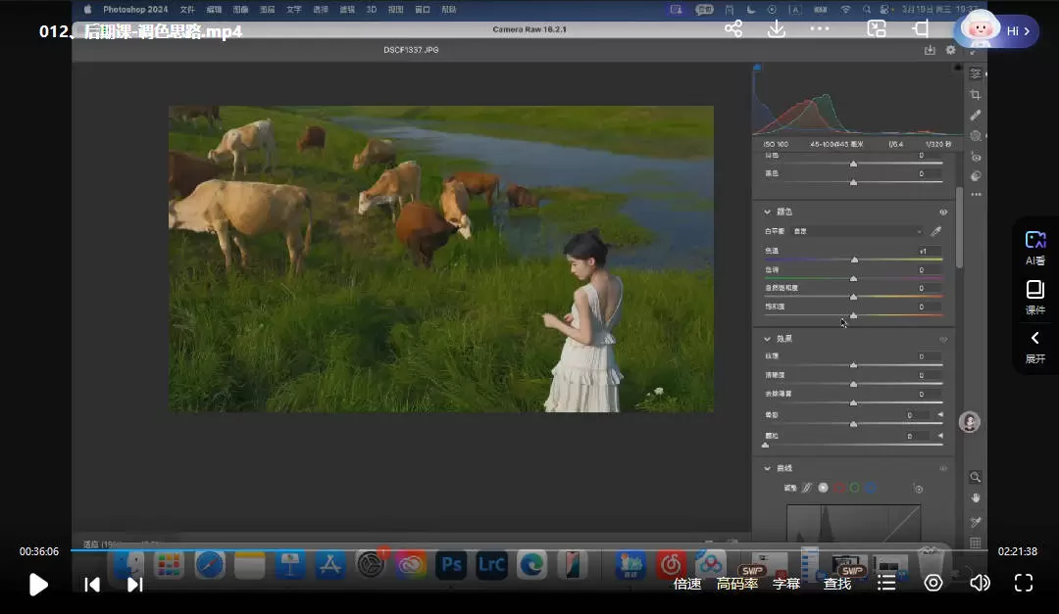Open the player settings ring icon
The image size is (1059, 614).
click(933, 583)
